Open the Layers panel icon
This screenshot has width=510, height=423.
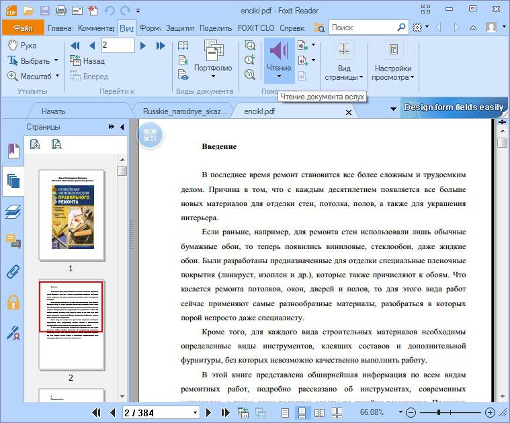pyautogui.click(x=12, y=212)
